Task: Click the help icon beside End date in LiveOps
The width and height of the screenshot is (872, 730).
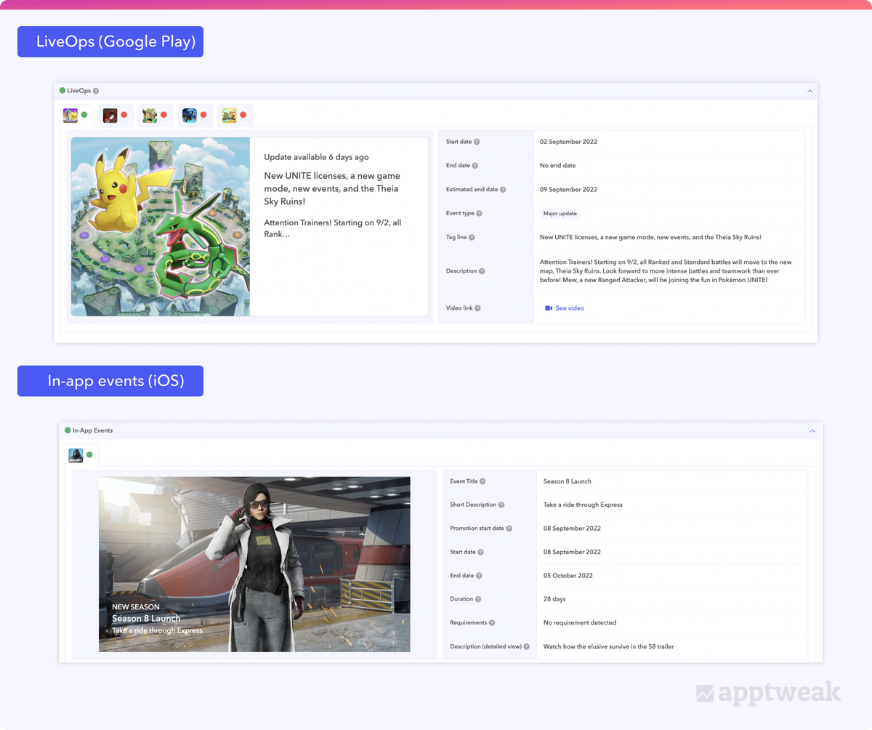Action: [475, 166]
